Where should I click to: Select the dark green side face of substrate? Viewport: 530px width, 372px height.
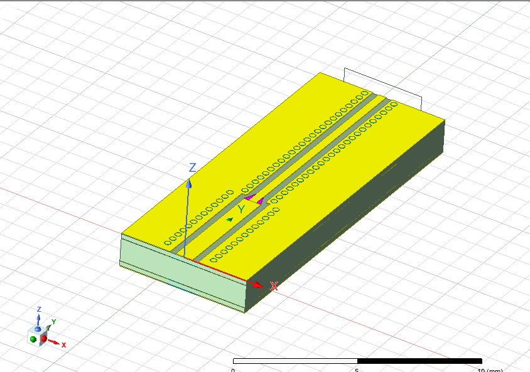[x=352, y=213]
